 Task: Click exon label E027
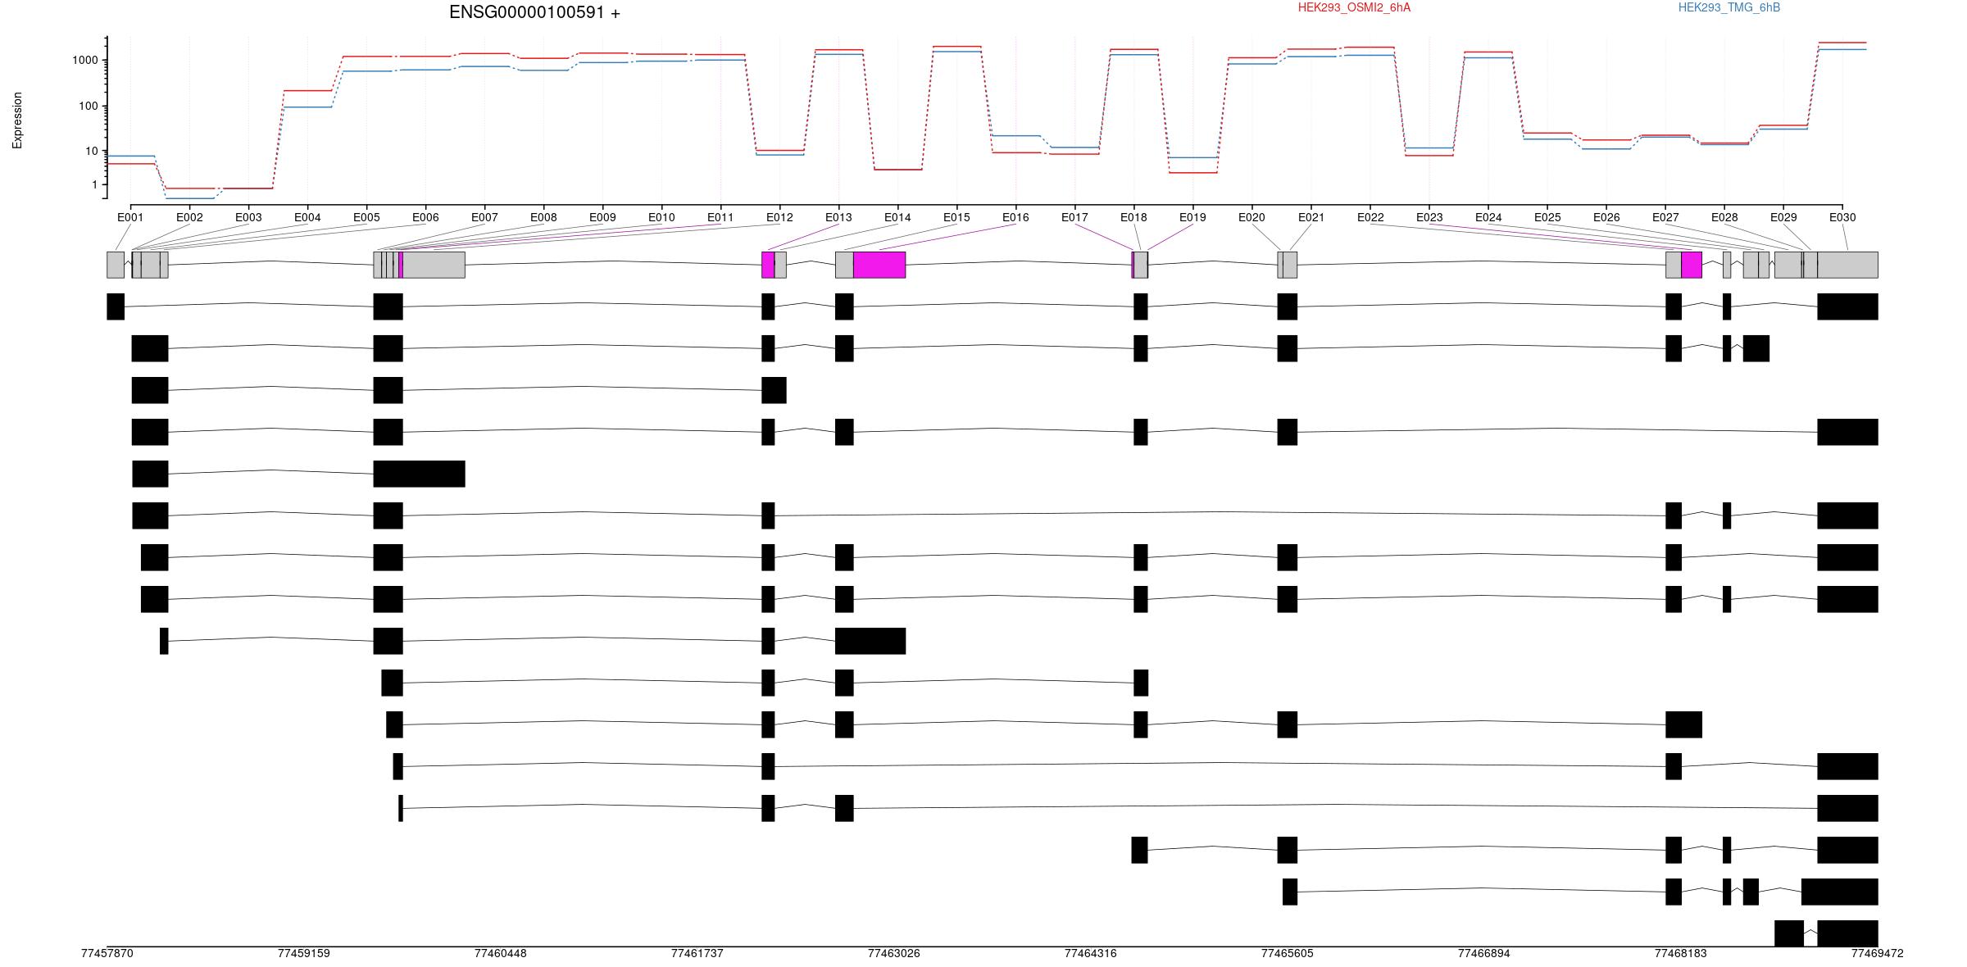click(x=1665, y=217)
